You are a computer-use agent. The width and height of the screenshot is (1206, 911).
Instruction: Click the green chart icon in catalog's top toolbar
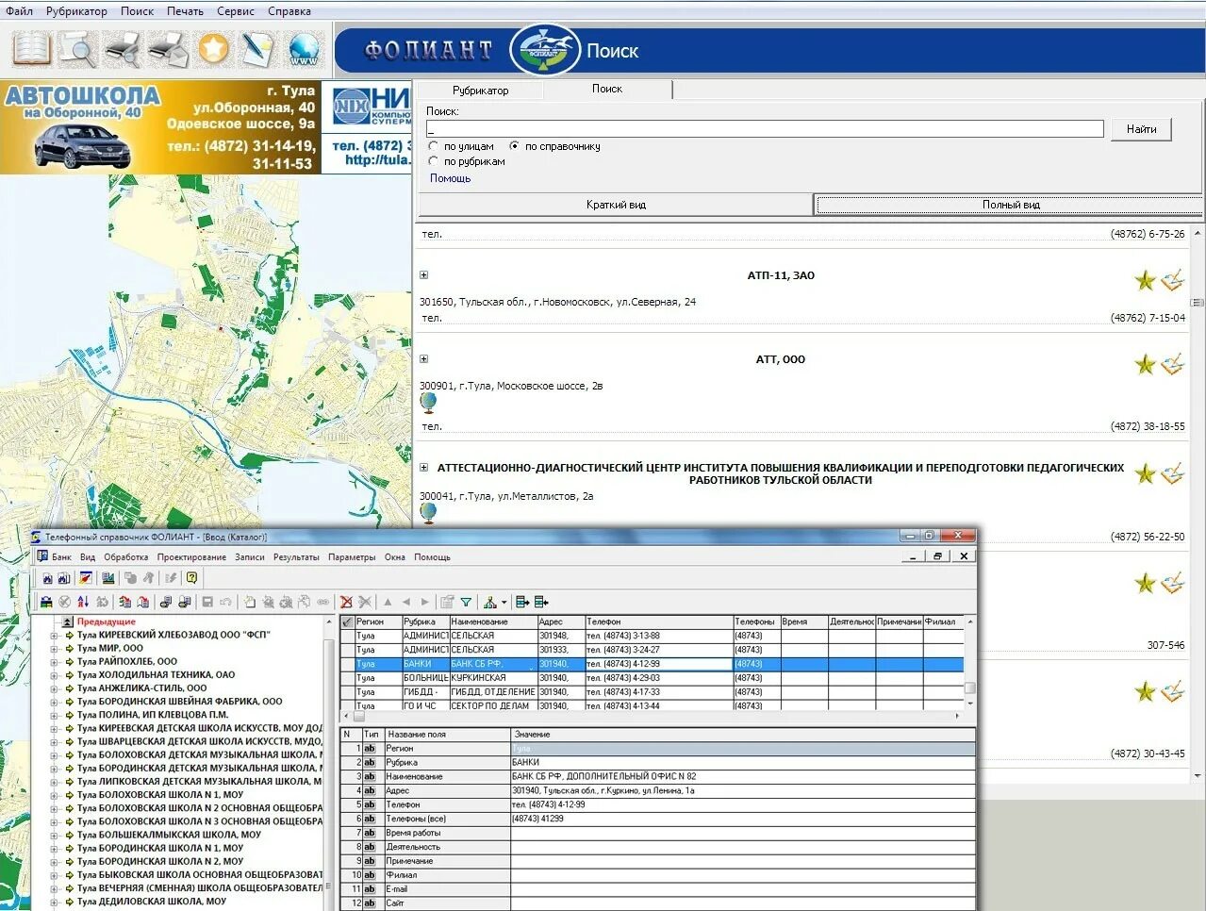tap(108, 578)
